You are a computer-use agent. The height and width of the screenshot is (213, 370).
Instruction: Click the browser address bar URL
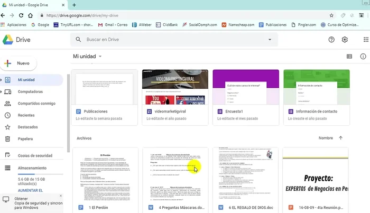click(82, 15)
